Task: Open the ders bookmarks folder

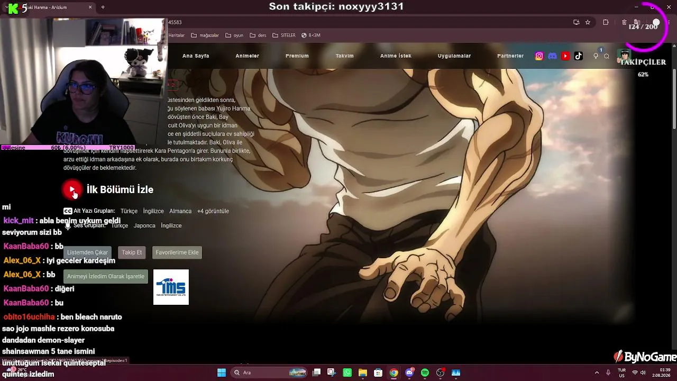Action: point(258,35)
